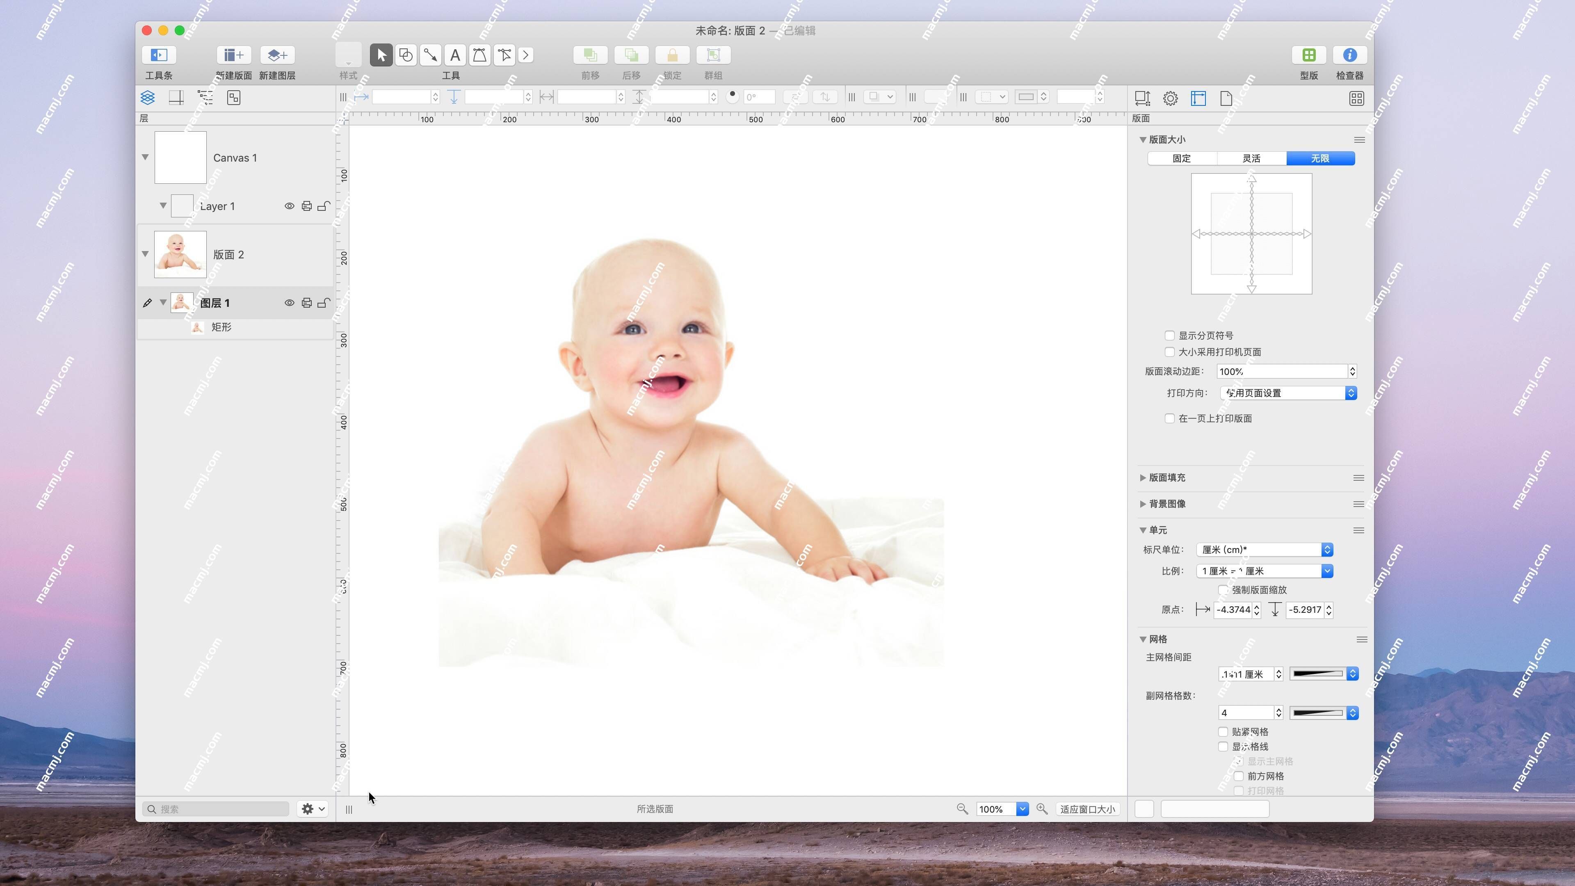Toggle visibility of 图层 1
Image resolution: width=1575 pixels, height=886 pixels.
(x=289, y=303)
